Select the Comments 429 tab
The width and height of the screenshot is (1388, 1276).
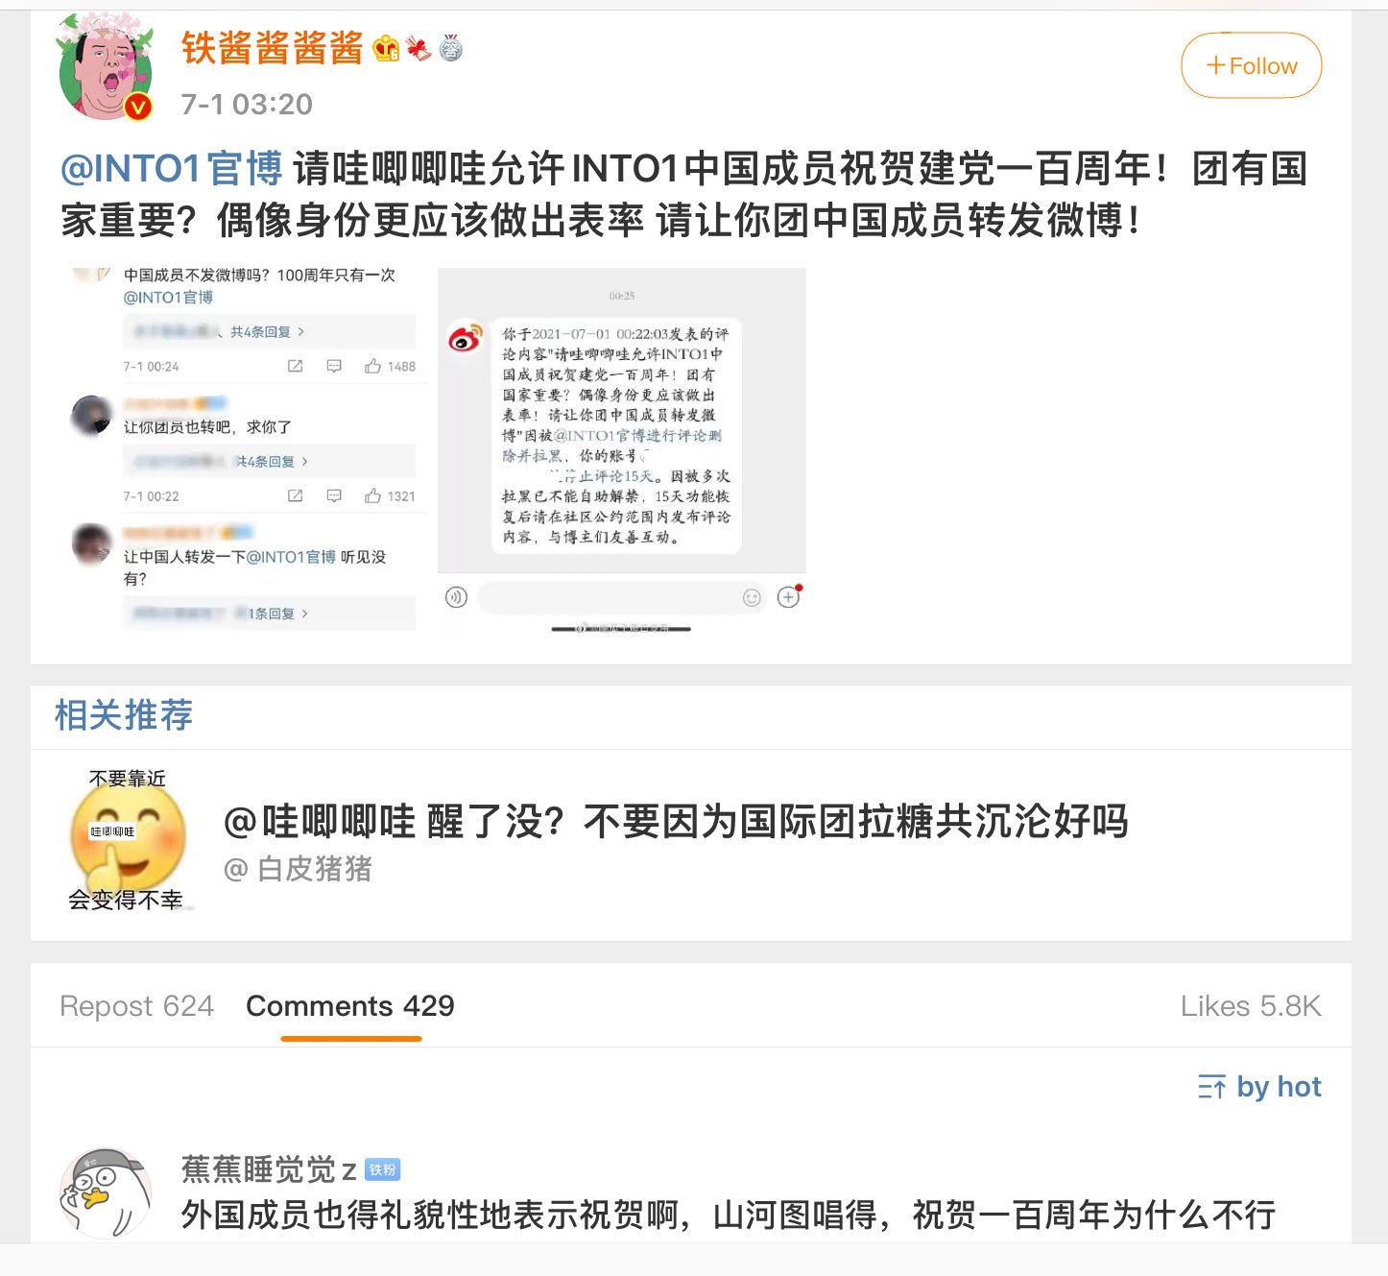point(350,1006)
